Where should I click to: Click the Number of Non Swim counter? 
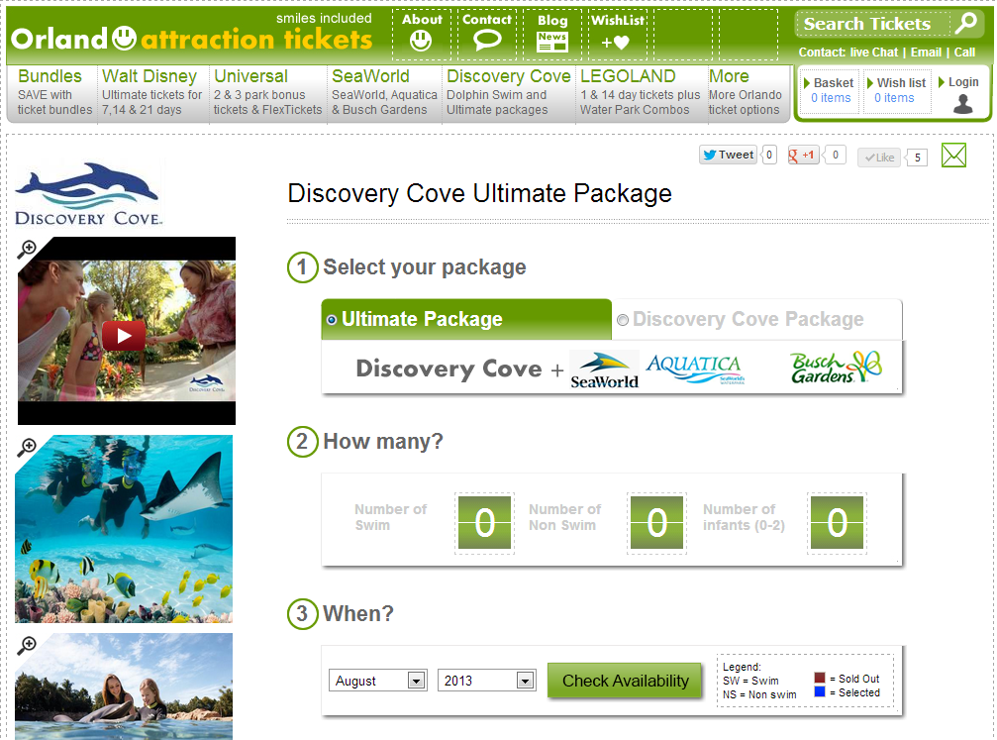pos(656,522)
